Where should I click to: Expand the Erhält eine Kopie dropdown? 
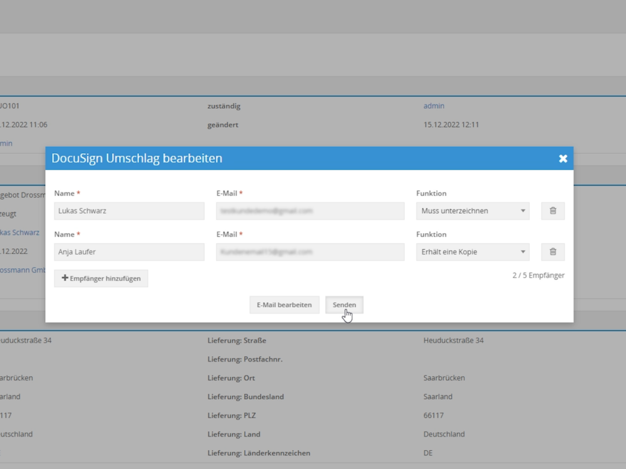pyautogui.click(x=473, y=252)
